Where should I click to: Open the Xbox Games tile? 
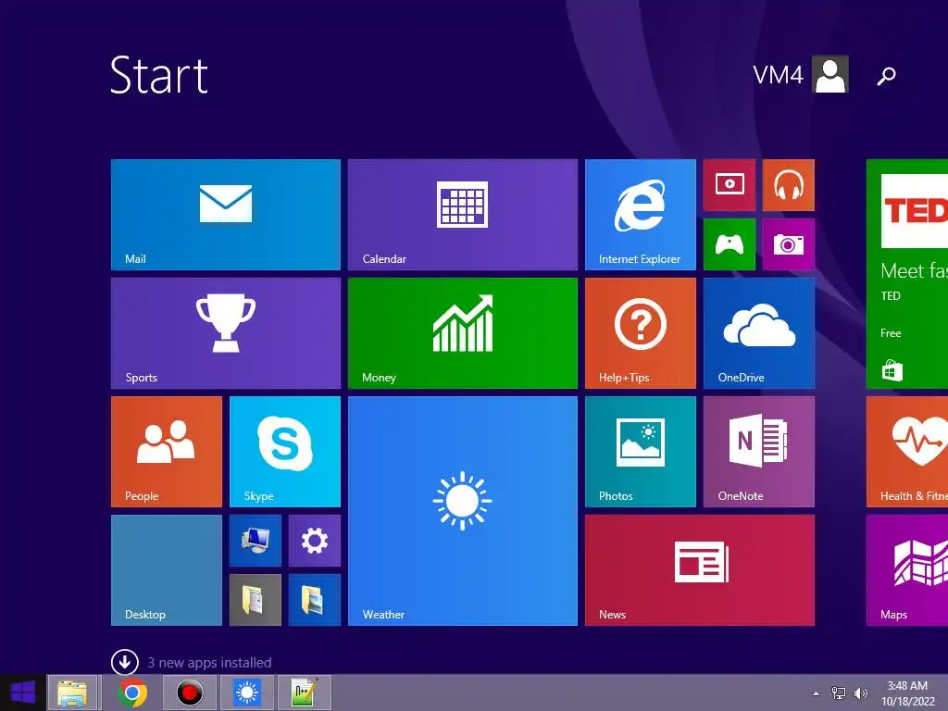click(730, 244)
